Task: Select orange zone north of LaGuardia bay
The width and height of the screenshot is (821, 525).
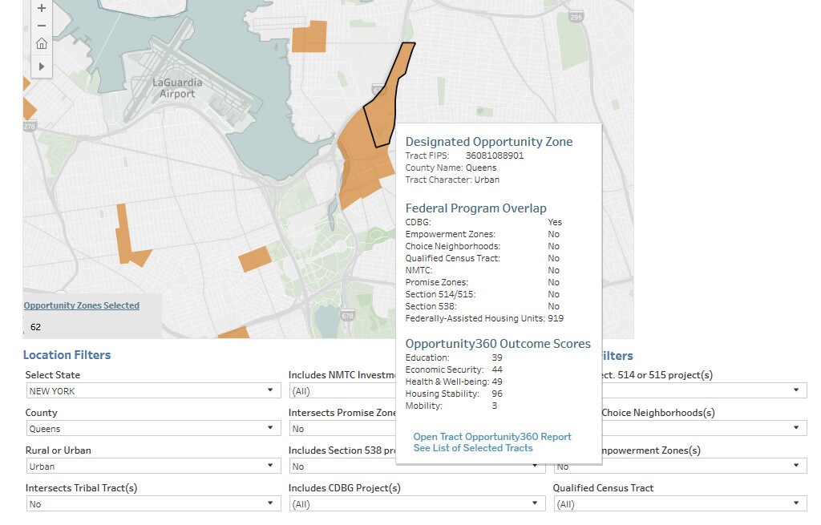Action: [x=309, y=37]
